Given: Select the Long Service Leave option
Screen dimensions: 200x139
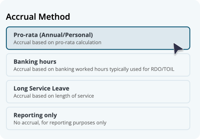Looking at the screenshot, I should tap(98, 92).
